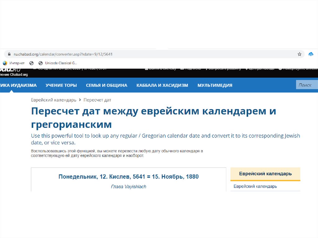Open the globe bookmark next to Интернет
This screenshot has width=318, height=238.
31,63
